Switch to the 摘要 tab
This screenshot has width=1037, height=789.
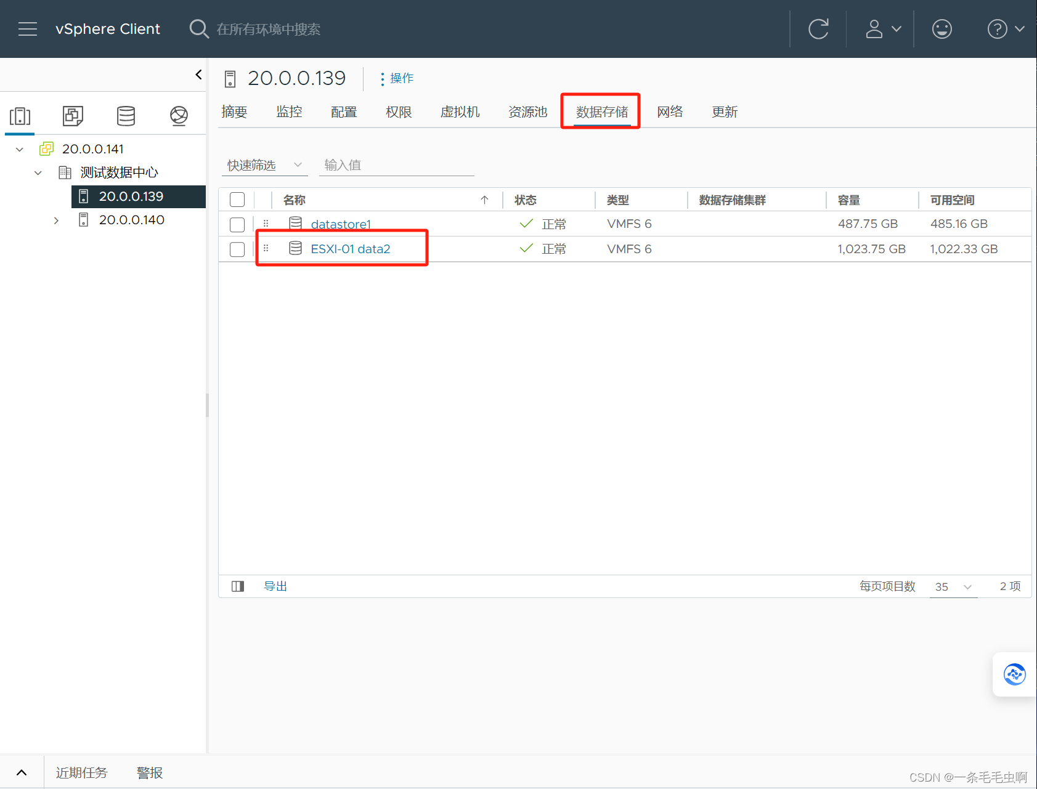[x=234, y=111]
